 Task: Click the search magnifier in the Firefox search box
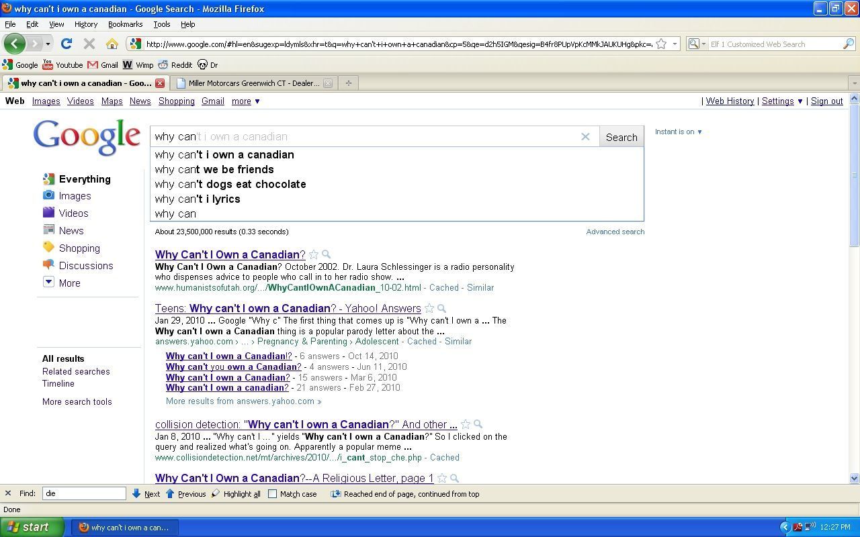coord(849,44)
